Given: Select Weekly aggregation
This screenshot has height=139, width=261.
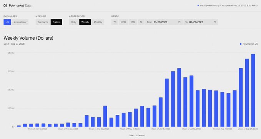Looking at the screenshot, I should click(x=85, y=22).
